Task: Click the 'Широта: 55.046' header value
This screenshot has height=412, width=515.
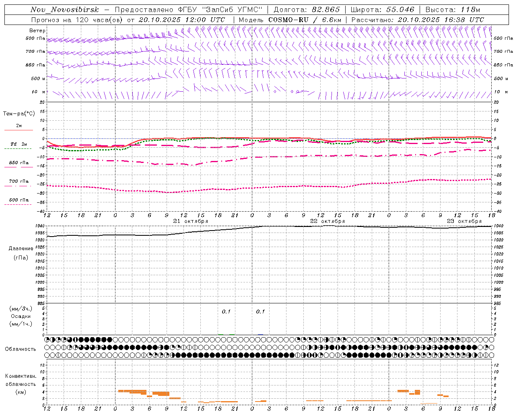Action: [383, 10]
